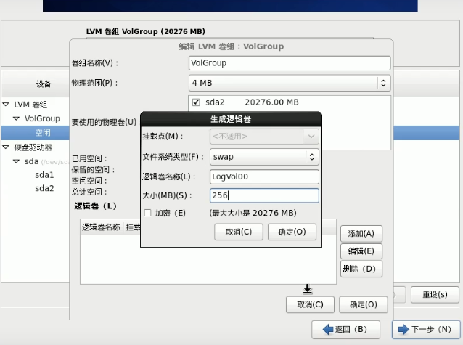Screen dimensions: 463x345
Task: Click the 逻辑卷名称 table column header
Action: coord(101,227)
